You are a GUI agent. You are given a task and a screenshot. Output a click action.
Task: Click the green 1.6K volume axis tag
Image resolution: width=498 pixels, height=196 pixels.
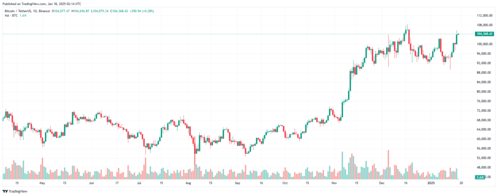[480, 177]
